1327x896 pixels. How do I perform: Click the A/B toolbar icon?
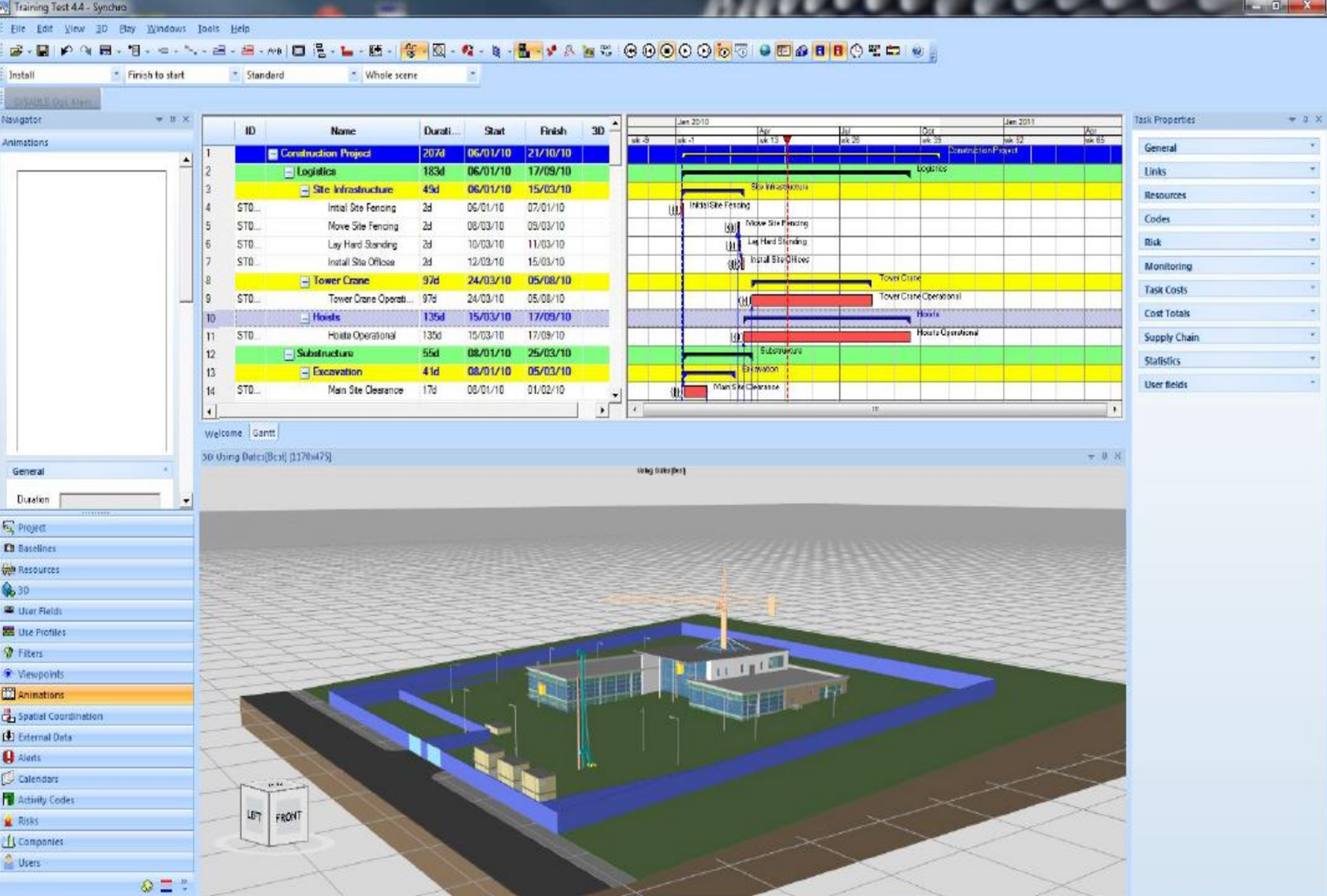[274, 51]
